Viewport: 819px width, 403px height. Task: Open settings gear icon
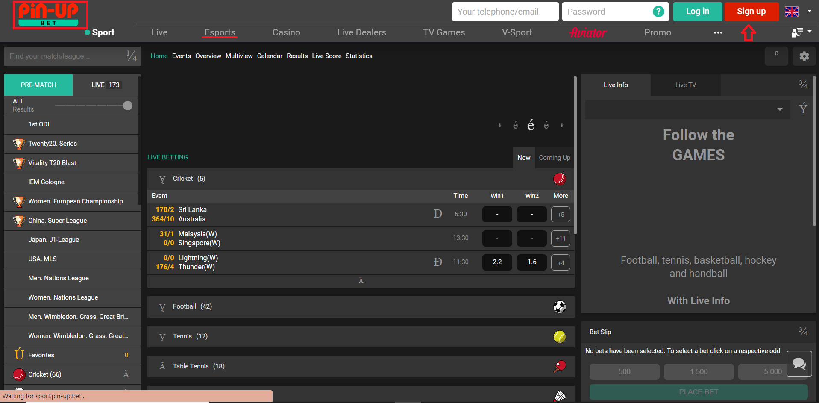(x=804, y=56)
